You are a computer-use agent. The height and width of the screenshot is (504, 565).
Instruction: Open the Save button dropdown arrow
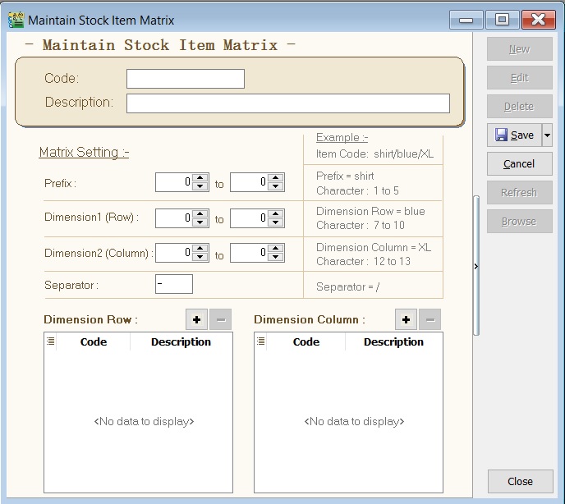pyautogui.click(x=547, y=135)
